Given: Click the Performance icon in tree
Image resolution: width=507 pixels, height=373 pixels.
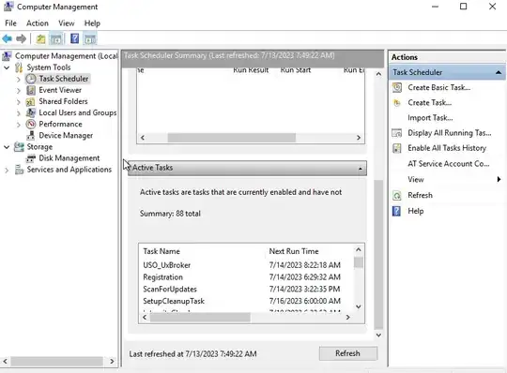Looking at the screenshot, I should (x=31, y=125).
